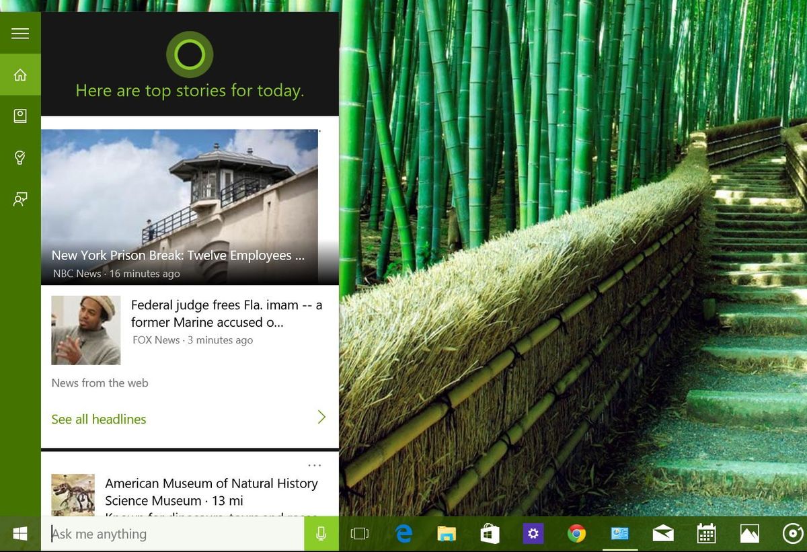Click the See all headlines link

coord(98,419)
